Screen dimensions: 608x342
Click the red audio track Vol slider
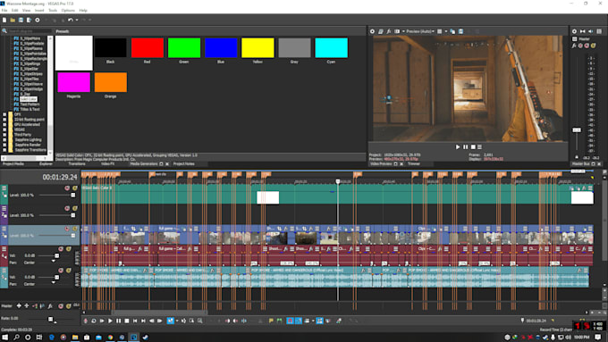[x=56, y=255]
